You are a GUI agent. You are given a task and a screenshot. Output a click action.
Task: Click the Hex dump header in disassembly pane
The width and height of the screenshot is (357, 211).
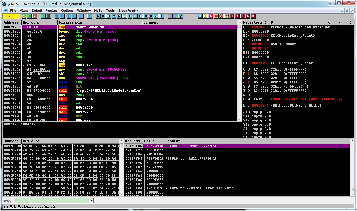(x=39, y=22)
